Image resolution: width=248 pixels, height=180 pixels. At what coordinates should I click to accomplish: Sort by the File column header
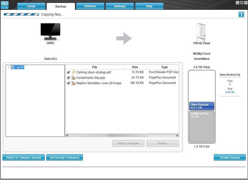[95, 67]
